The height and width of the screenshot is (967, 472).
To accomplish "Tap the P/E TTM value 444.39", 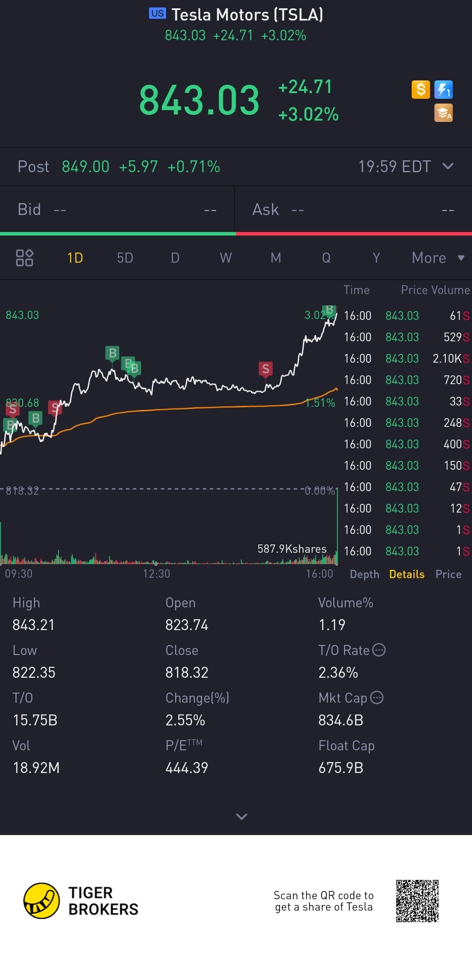I will (187, 768).
